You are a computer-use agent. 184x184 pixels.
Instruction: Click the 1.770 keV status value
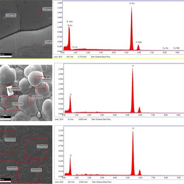pyautogui.click(x=82, y=57)
